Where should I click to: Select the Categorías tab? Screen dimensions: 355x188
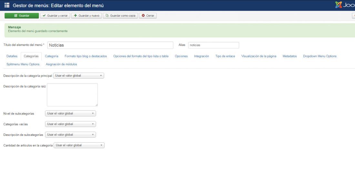tap(31, 56)
